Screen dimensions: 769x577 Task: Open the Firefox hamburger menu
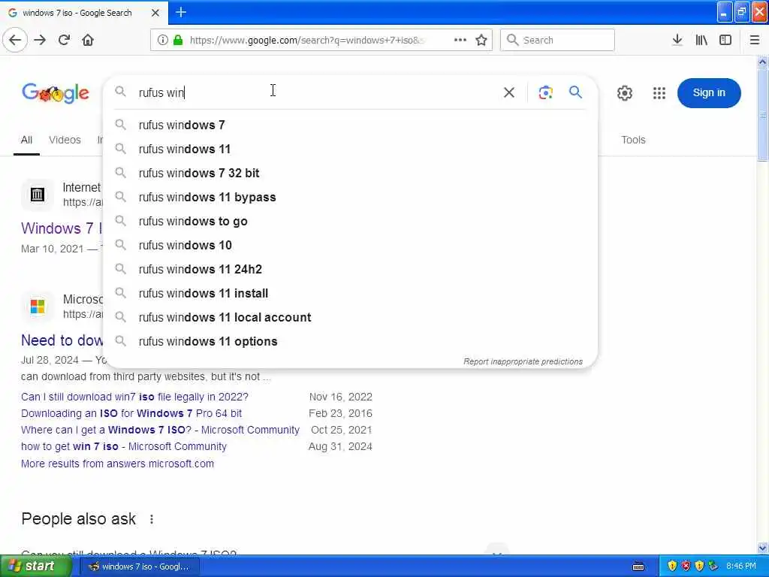[755, 41]
